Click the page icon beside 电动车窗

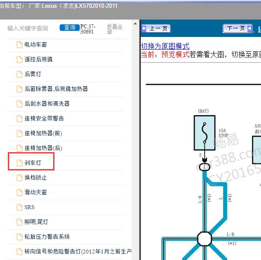click(20, 45)
